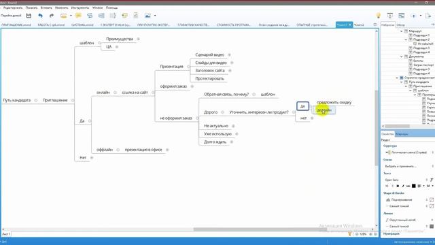
Task: Open brainstorming mode via lightbulb icon
Action: coord(378,16)
